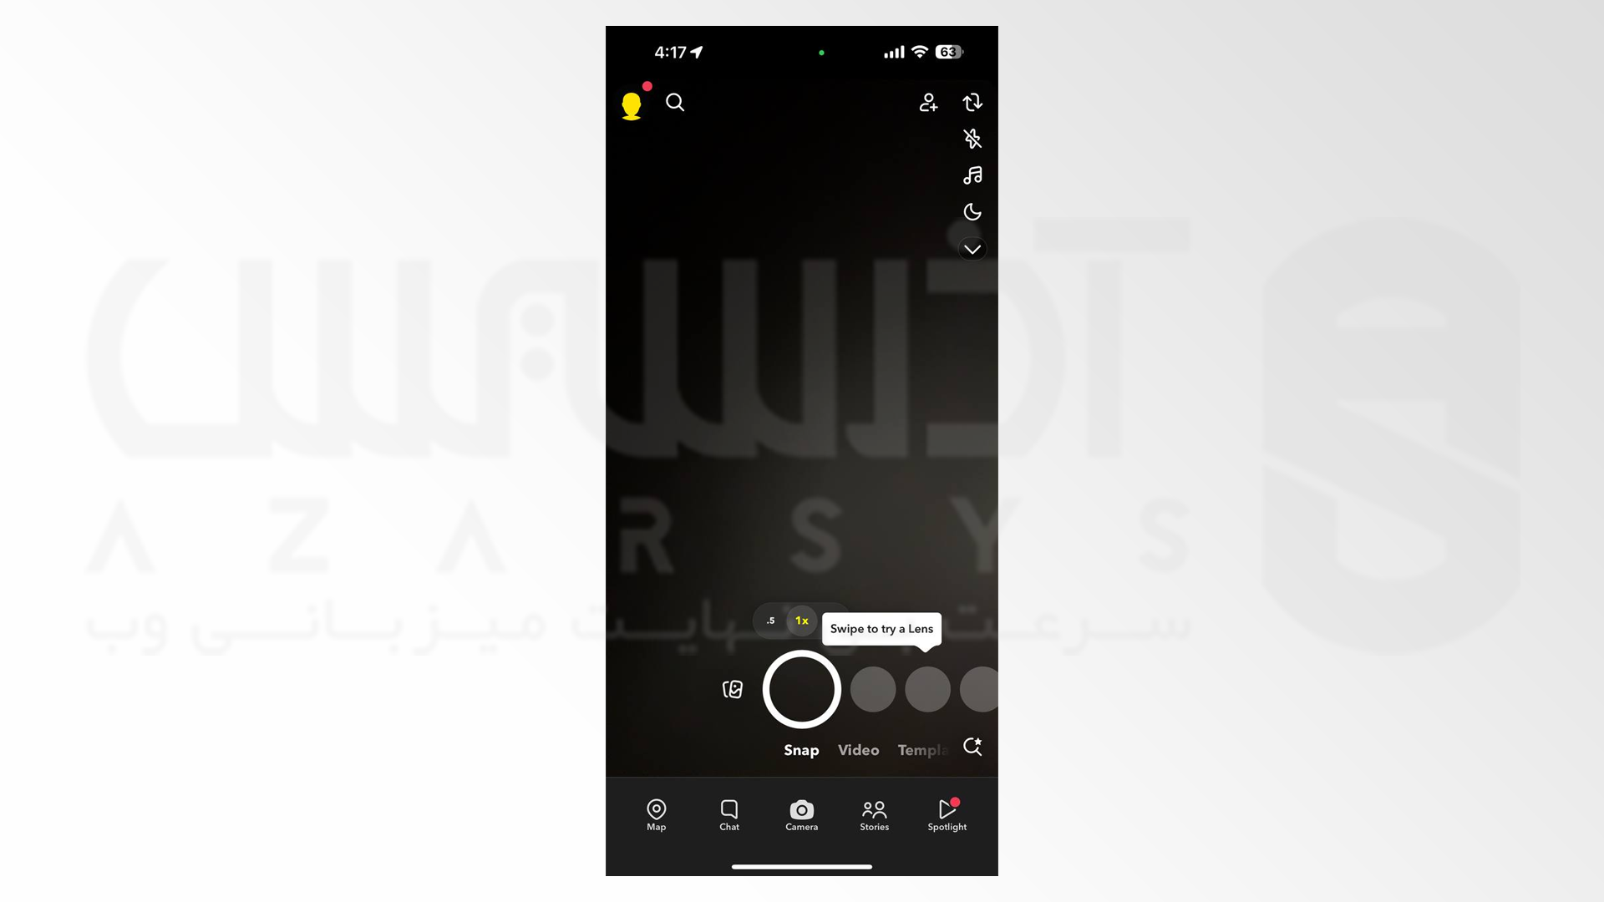Toggle flash on/off

[972, 139]
